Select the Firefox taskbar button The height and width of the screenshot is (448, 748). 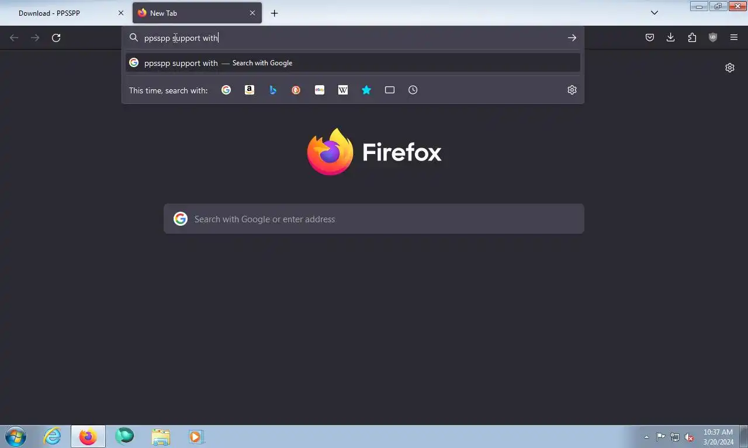tap(88, 436)
